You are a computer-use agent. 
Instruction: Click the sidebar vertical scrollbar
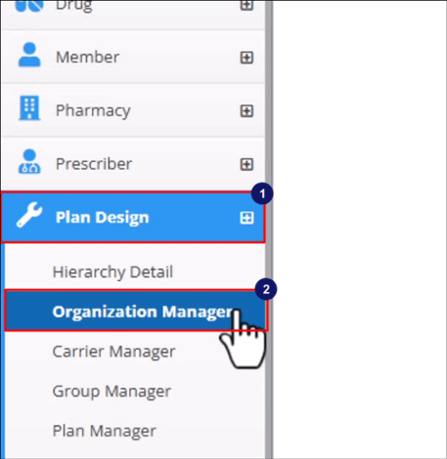coord(269,229)
